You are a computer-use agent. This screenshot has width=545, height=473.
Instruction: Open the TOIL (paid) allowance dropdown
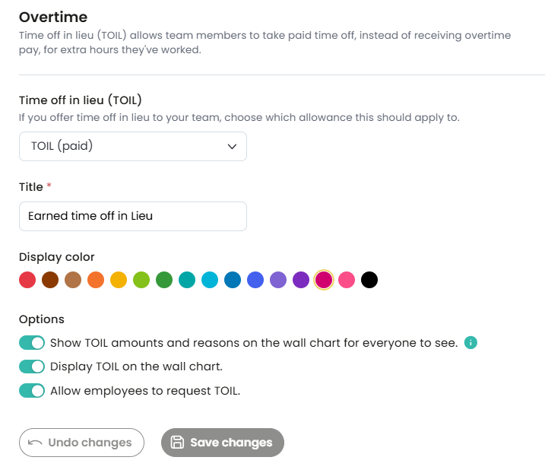(133, 147)
